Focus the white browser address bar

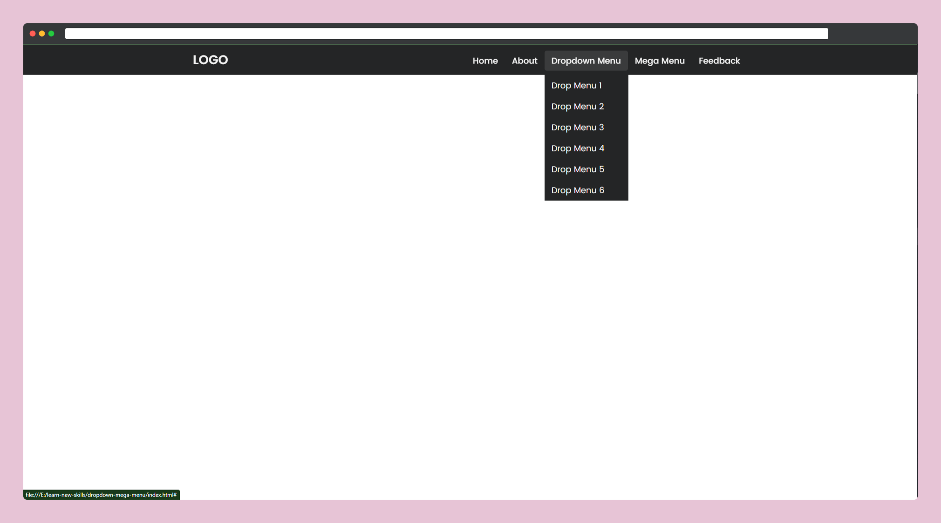tap(446, 34)
